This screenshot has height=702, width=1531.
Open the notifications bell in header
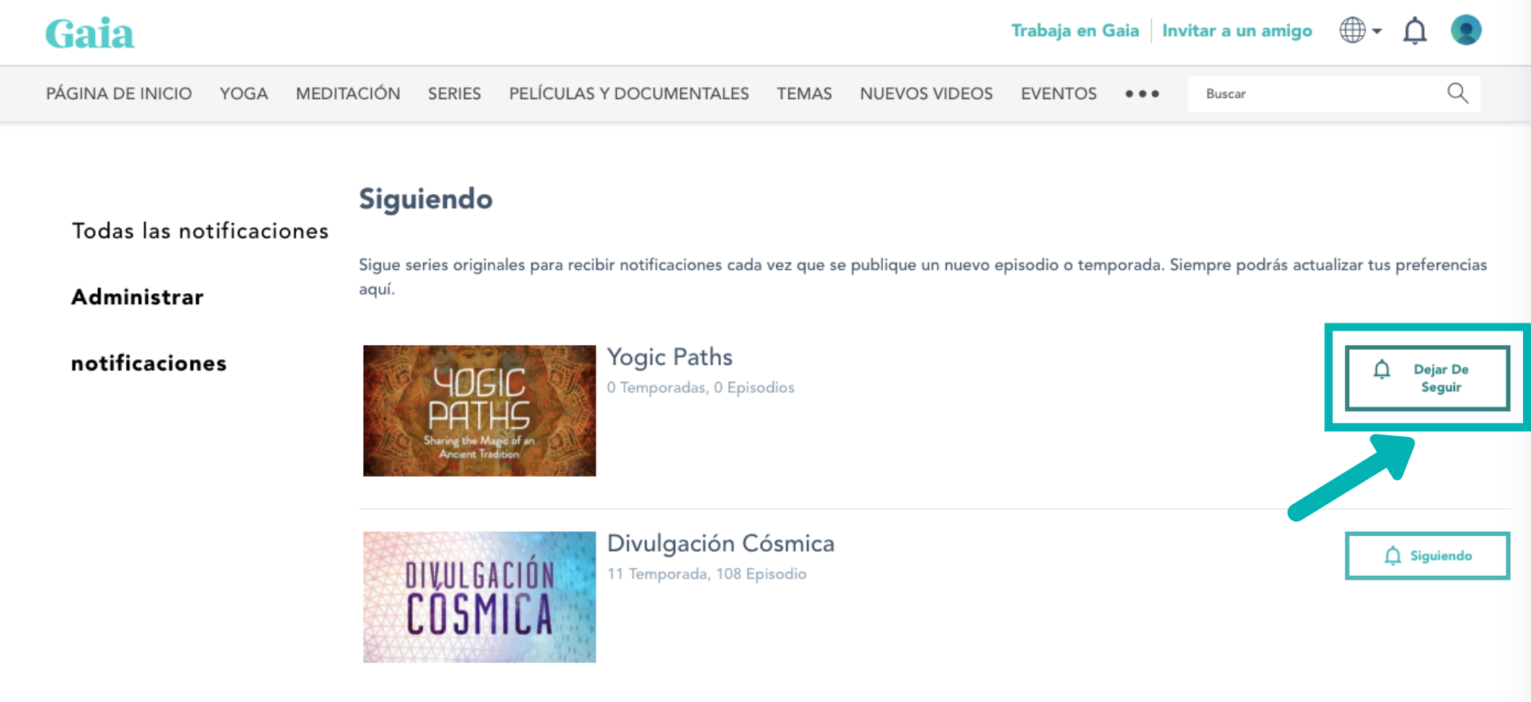click(1414, 31)
